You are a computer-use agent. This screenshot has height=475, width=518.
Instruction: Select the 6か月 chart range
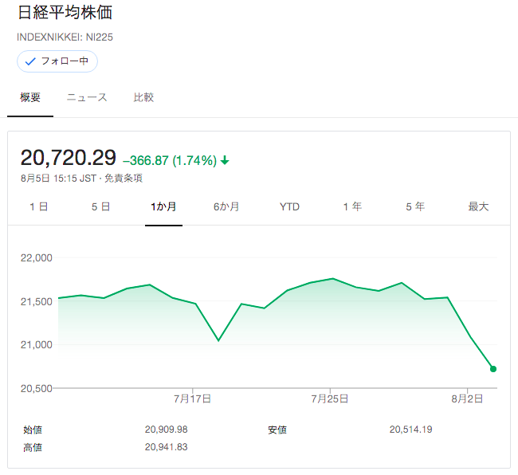226,206
